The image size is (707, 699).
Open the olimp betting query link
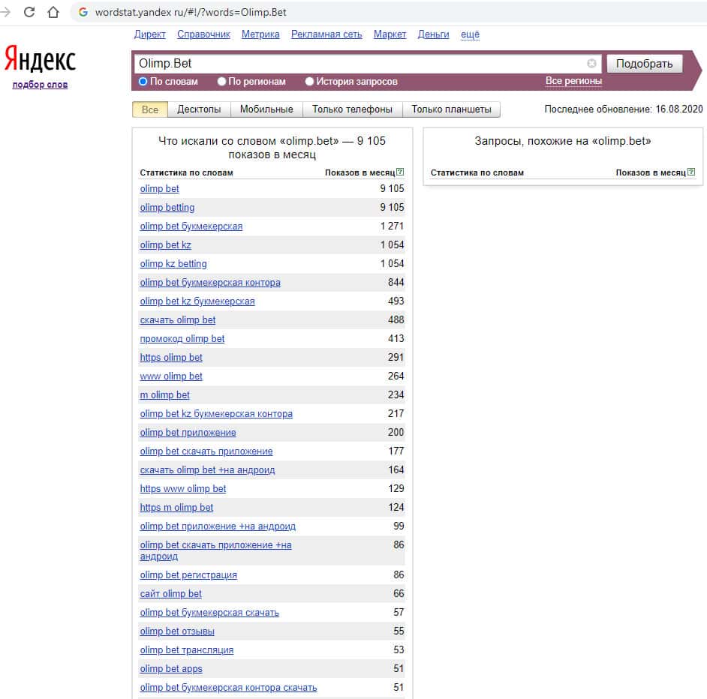[167, 208]
